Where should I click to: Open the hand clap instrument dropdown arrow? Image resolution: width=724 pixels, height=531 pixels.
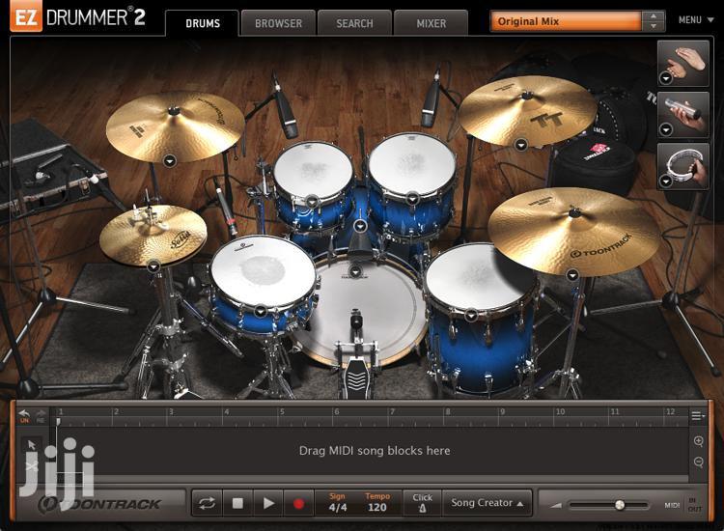665,78
